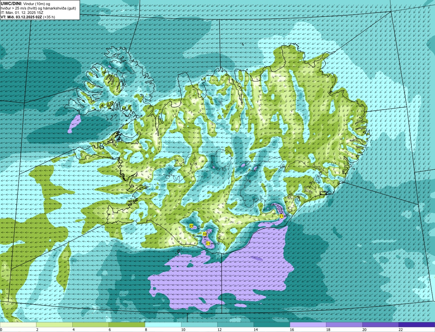Click the legend scale number '16'
Viewport: 435px width, 332px height.
292,330
